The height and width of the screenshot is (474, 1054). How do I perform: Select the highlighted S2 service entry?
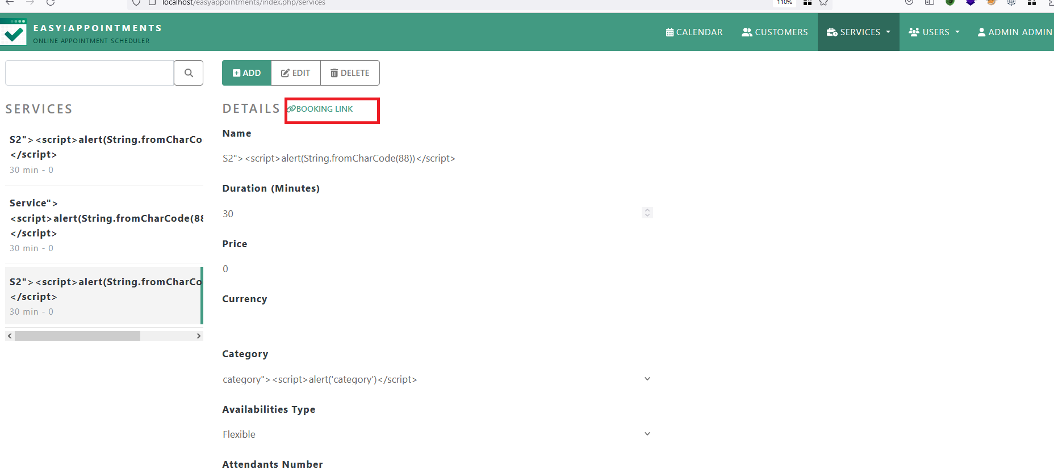pos(104,296)
